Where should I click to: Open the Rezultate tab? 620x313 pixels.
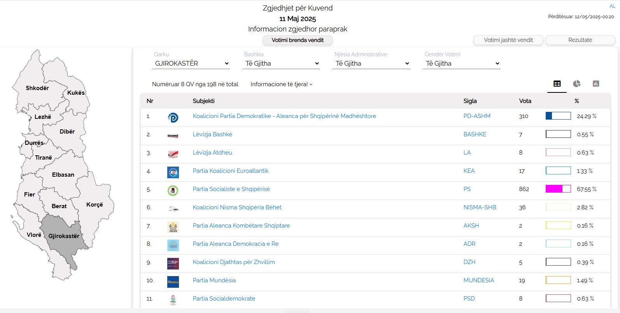click(580, 40)
